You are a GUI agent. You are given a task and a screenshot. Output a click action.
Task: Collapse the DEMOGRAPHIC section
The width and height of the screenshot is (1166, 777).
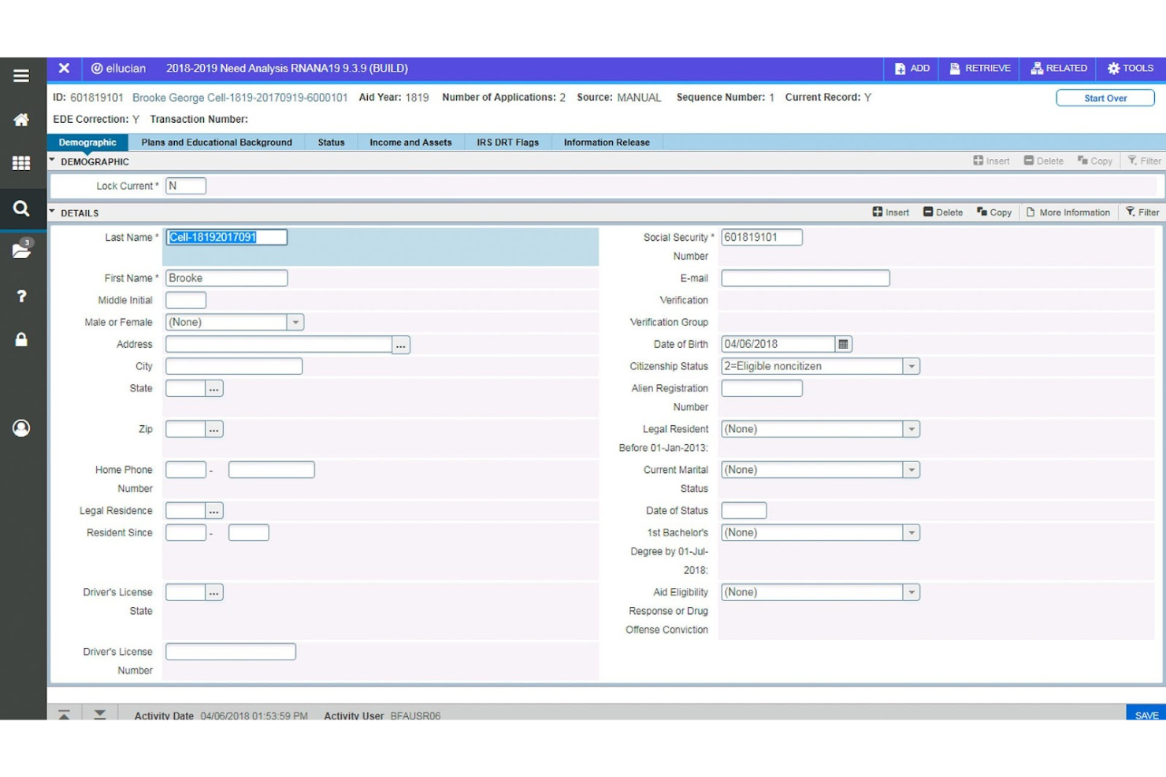(52, 161)
